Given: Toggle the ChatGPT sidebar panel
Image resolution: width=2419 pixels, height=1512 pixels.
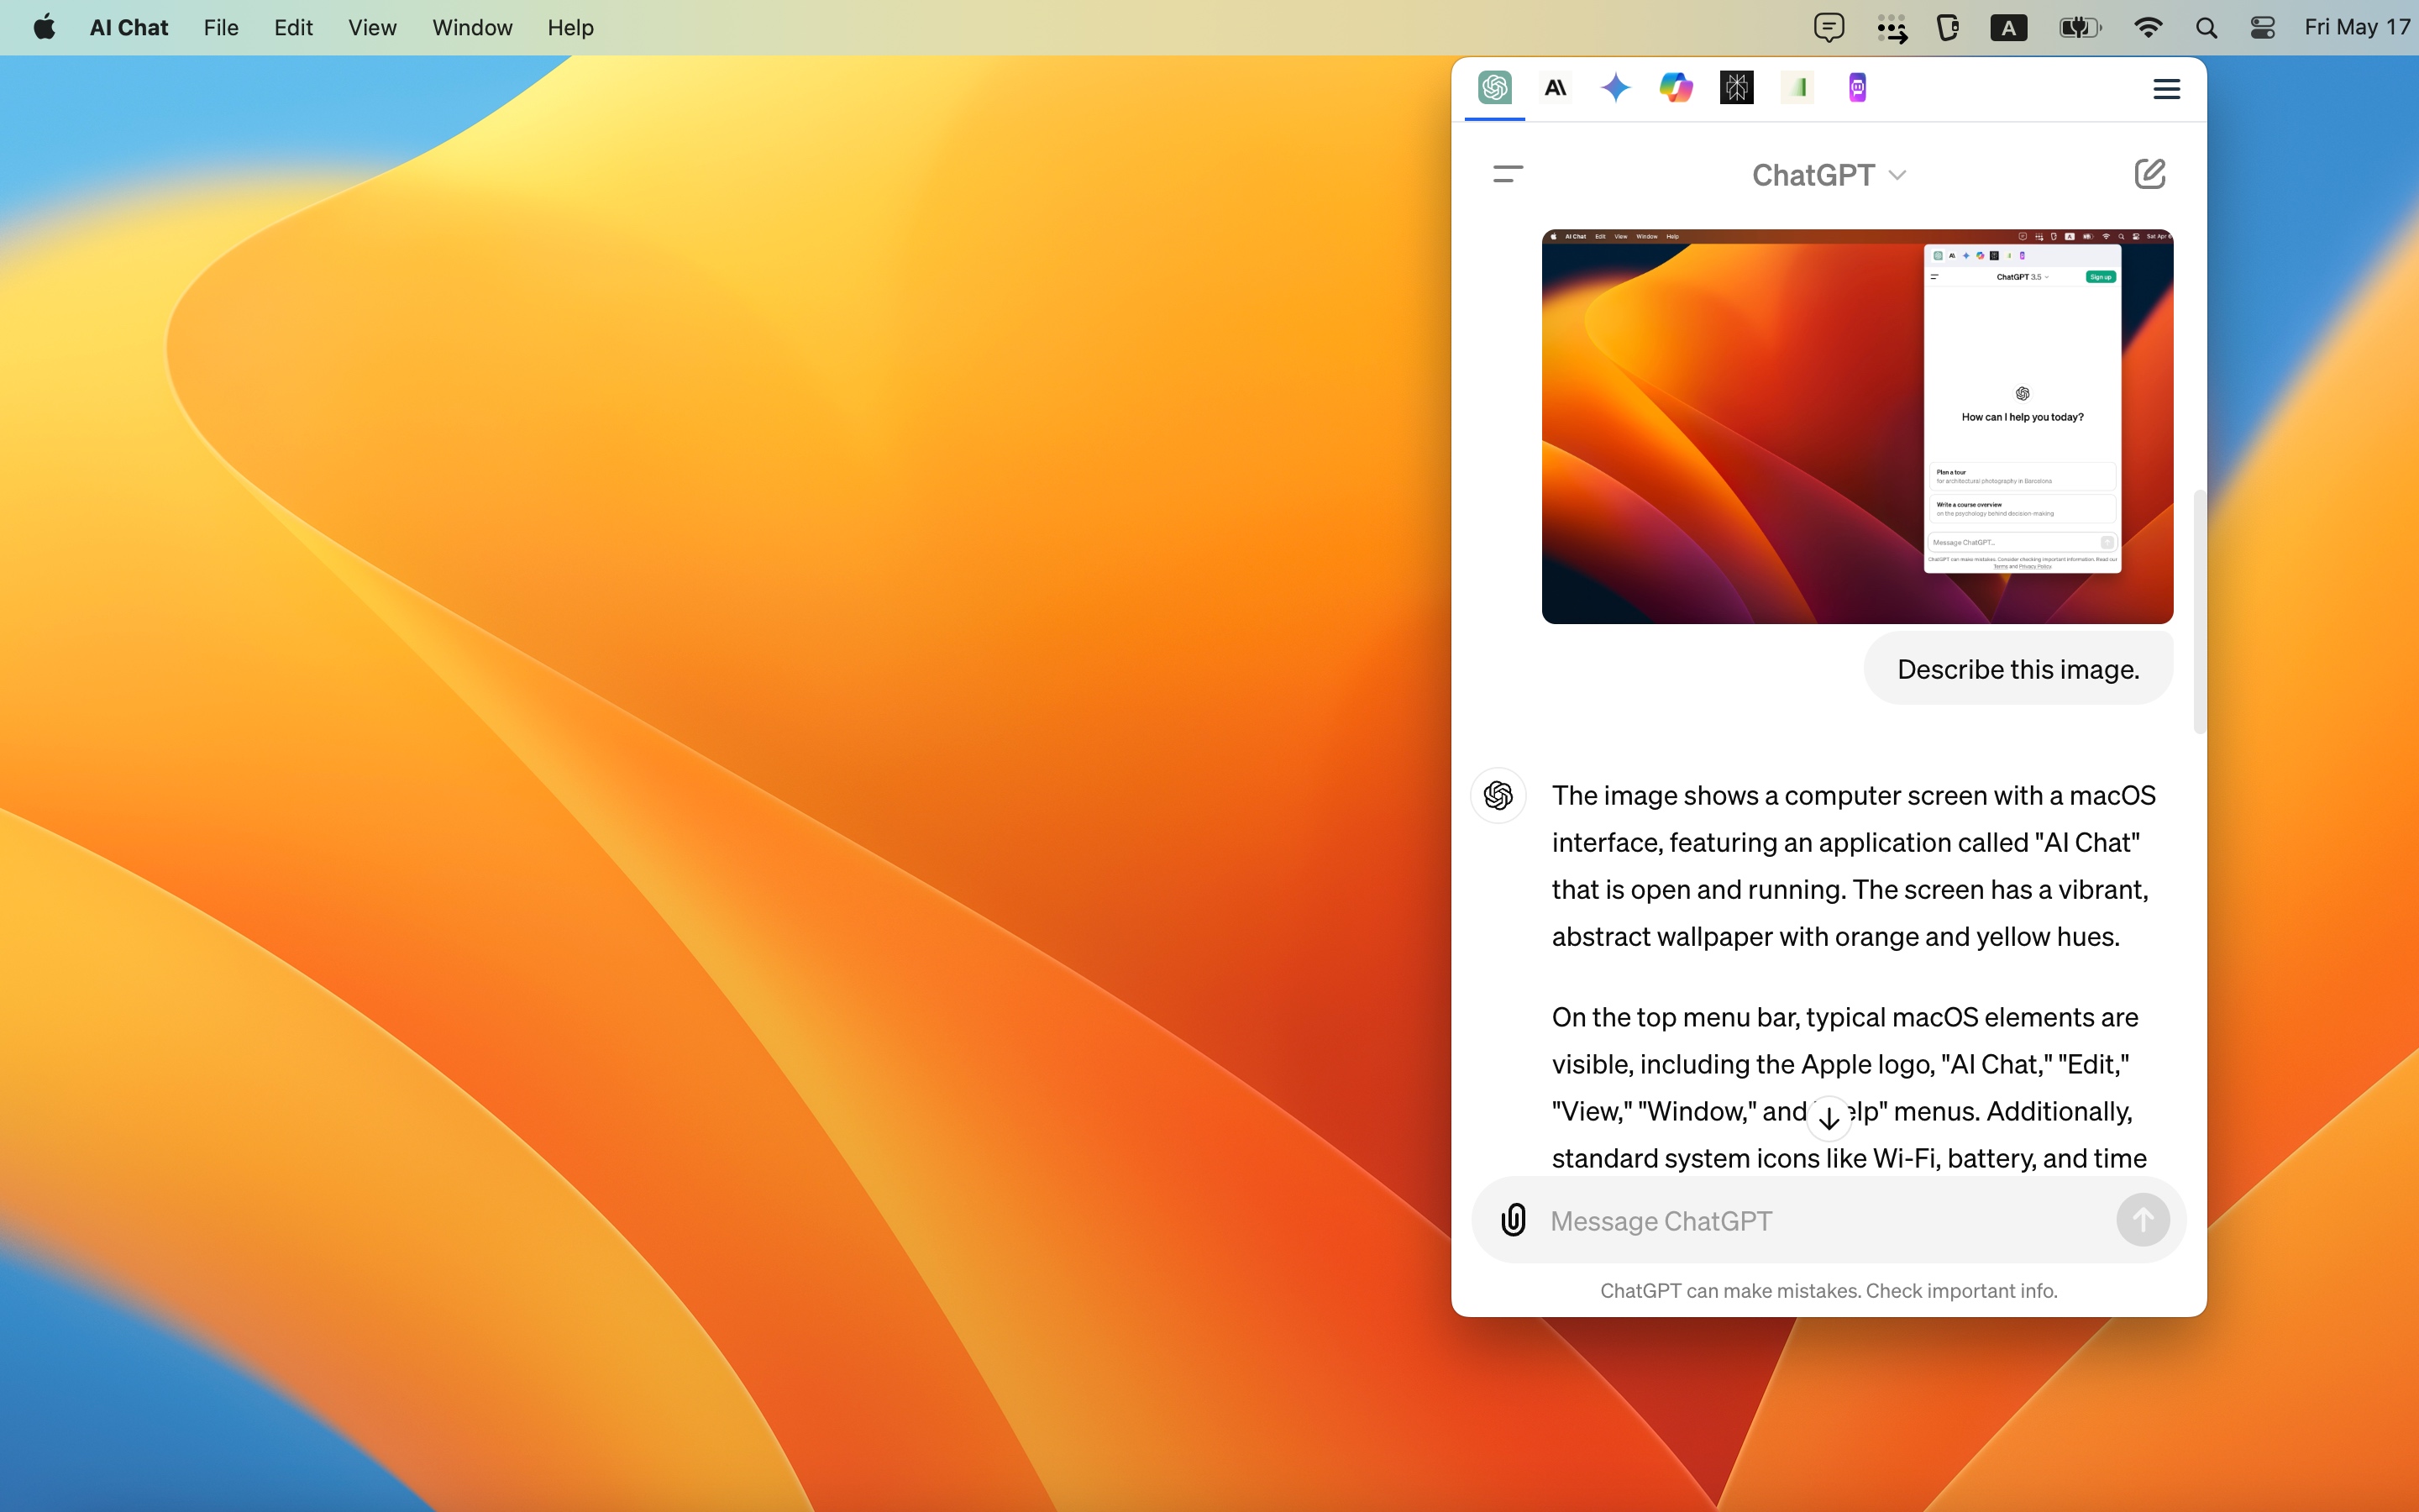Looking at the screenshot, I should coord(1508,174).
